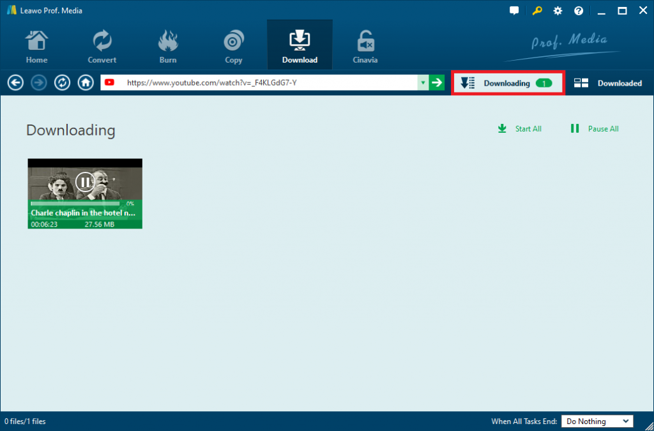Go to browser home page
Screen dimensions: 654x431
(x=86, y=83)
